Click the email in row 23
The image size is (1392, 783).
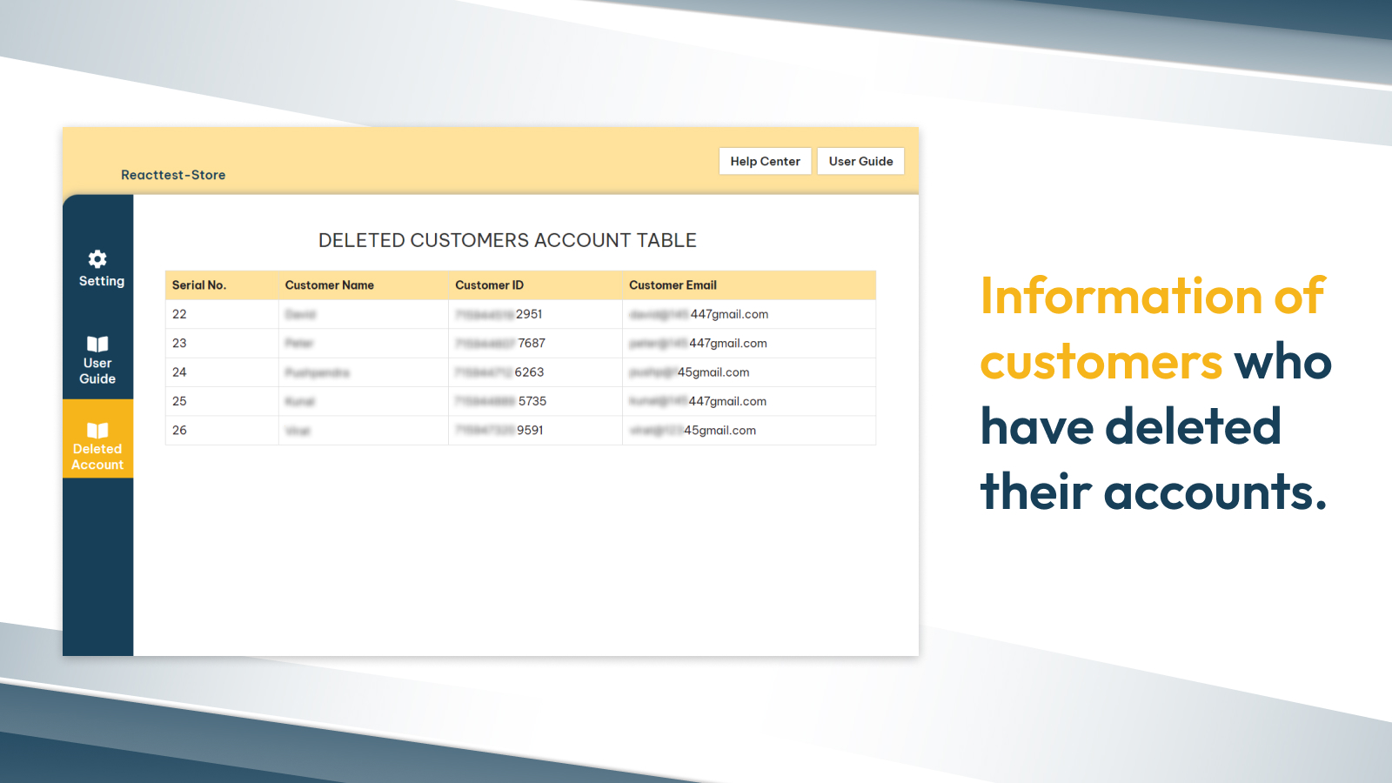(x=699, y=343)
